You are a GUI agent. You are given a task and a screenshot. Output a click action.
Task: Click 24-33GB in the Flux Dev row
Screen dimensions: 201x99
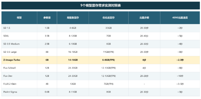[x=73, y=76]
